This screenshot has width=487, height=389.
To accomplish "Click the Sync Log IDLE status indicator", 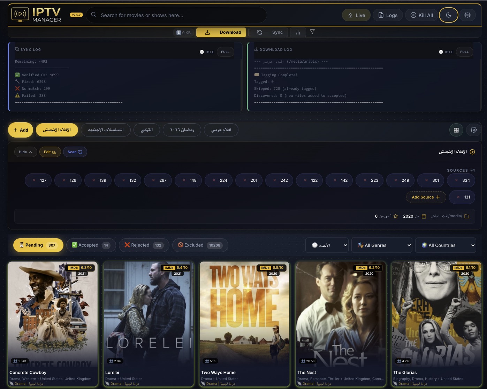I will [207, 52].
